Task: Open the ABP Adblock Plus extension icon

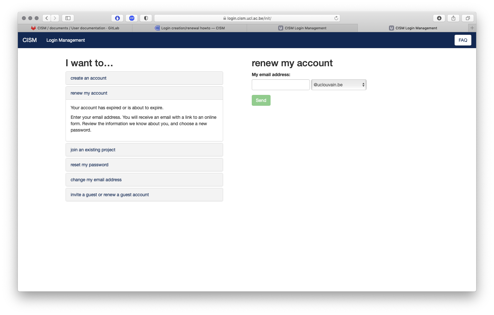Action: pos(131,18)
